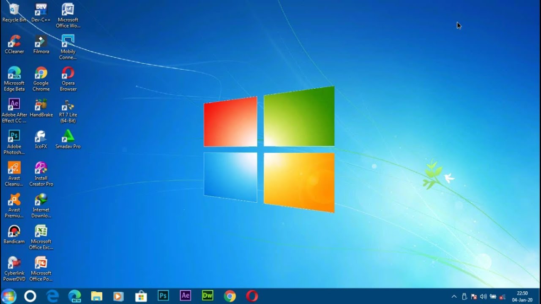Select the Filmora desktop shortcut

pyautogui.click(x=41, y=45)
